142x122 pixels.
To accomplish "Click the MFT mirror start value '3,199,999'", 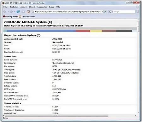I will tap(56, 92).
